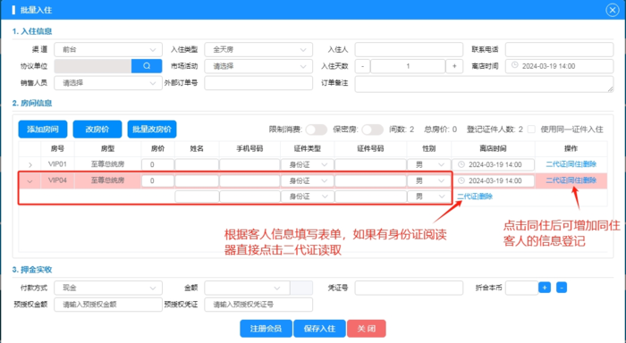Screen dimensions: 626x343
Task: Click the top 离店时间 field showing 2024-03-19 14:00
Action: [559, 66]
